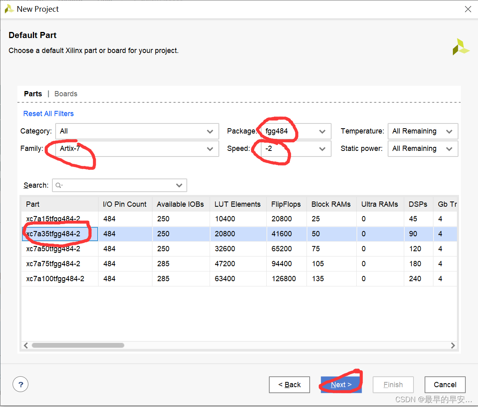The width and height of the screenshot is (478, 407).
Task: Sort by LUT Elements column header
Action: (x=238, y=204)
